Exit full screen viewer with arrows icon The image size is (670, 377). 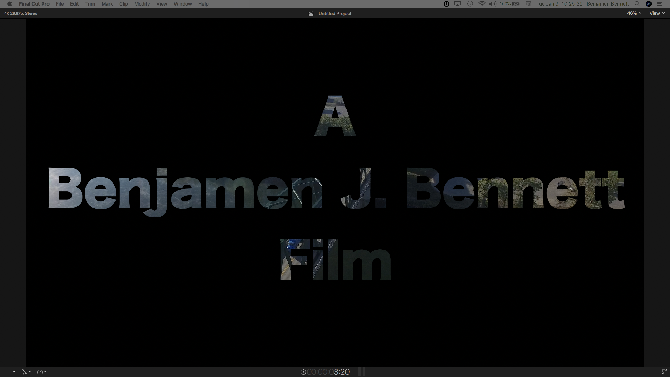click(664, 372)
